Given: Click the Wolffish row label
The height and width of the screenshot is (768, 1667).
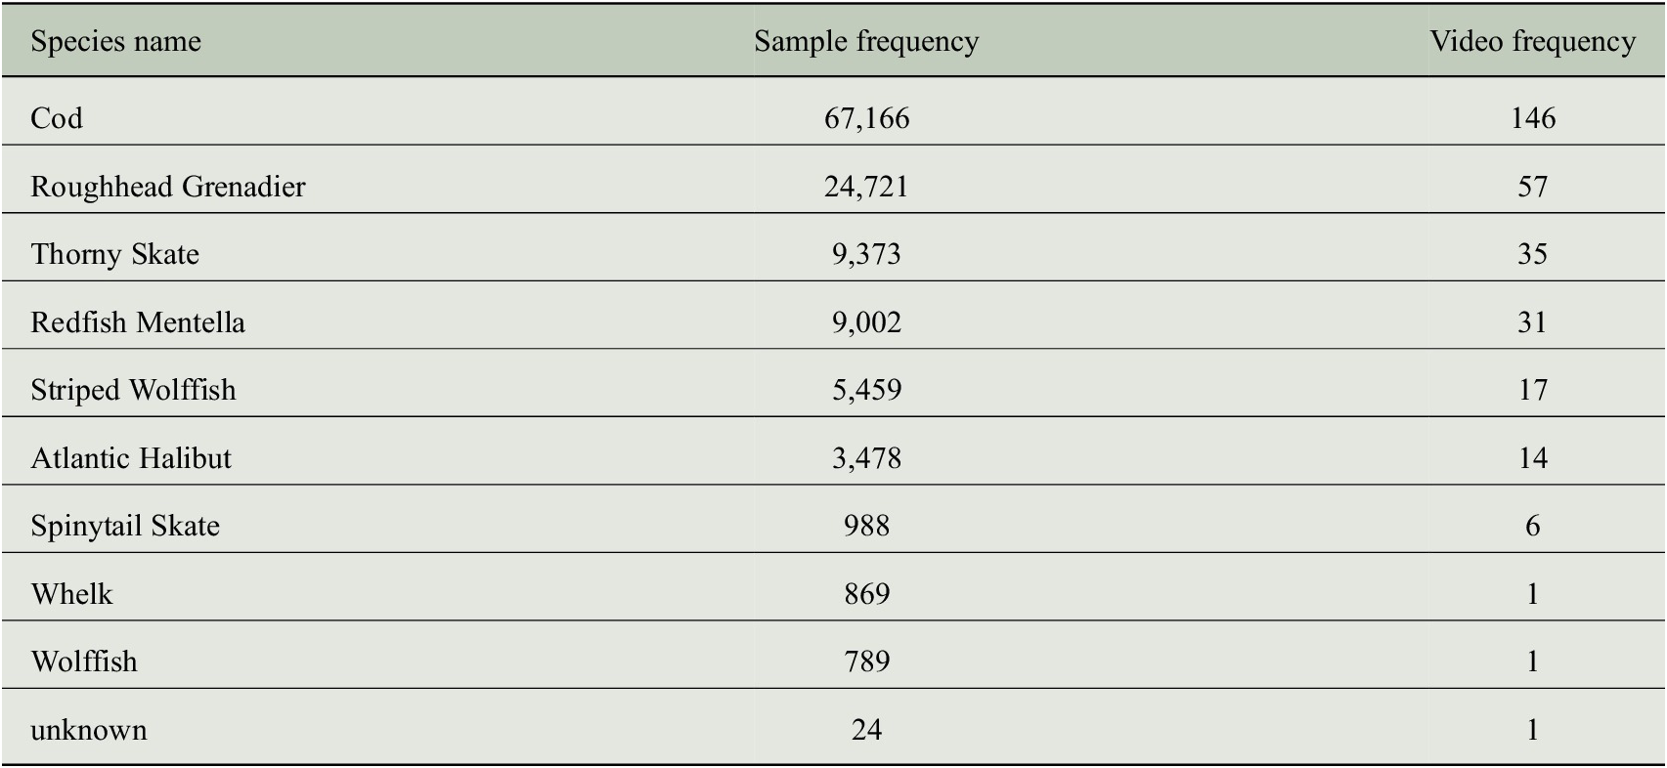Looking at the screenshot, I should 84,661.
